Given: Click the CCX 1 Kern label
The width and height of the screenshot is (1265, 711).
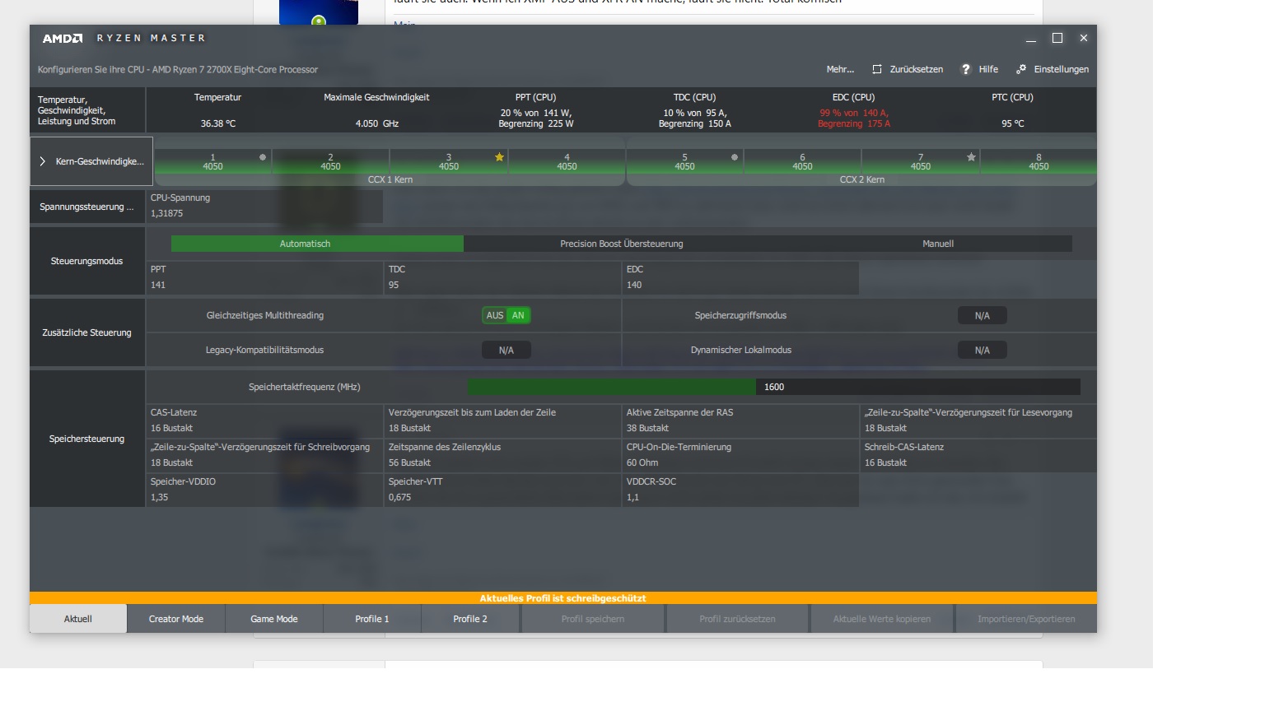Looking at the screenshot, I should pyautogui.click(x=390, y=179).
